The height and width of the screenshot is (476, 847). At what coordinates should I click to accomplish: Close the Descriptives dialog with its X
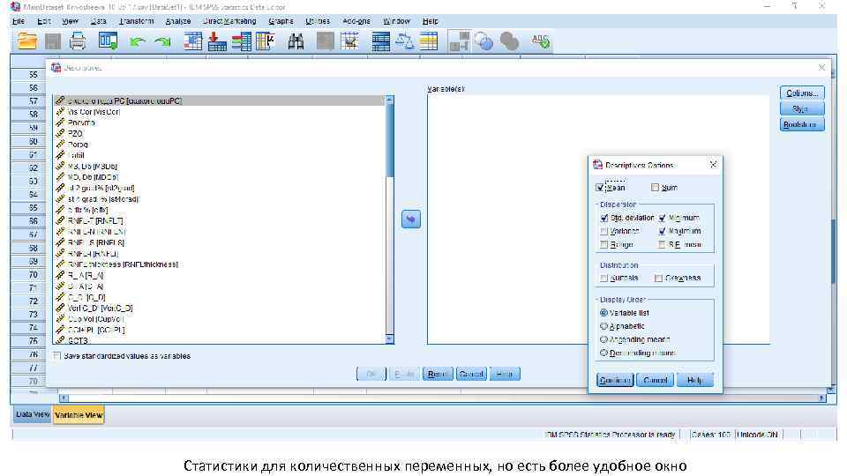click(821, 68)
